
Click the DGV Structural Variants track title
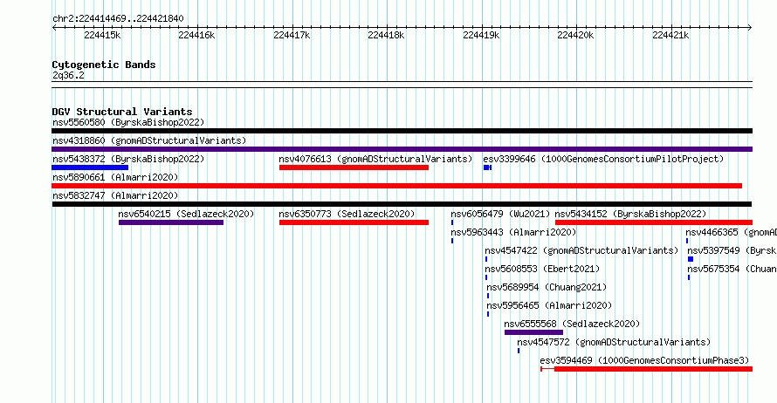[122, 112]
